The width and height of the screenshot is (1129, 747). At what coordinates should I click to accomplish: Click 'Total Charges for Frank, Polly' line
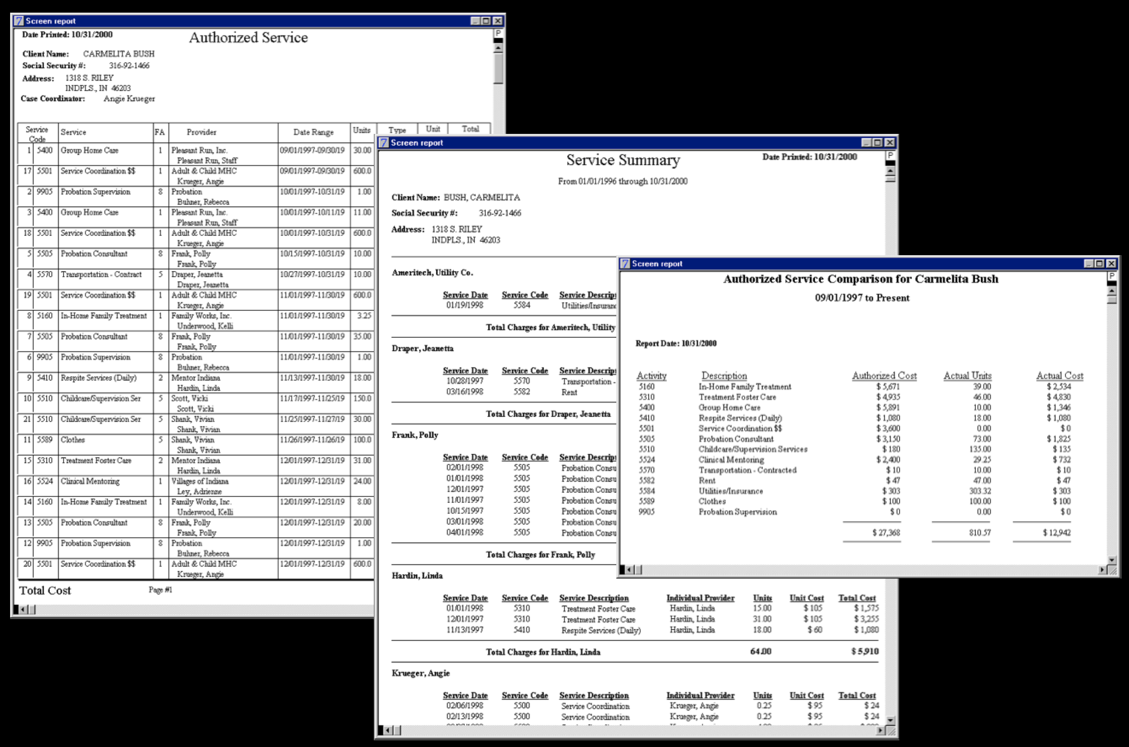click(x=541, y=555)
